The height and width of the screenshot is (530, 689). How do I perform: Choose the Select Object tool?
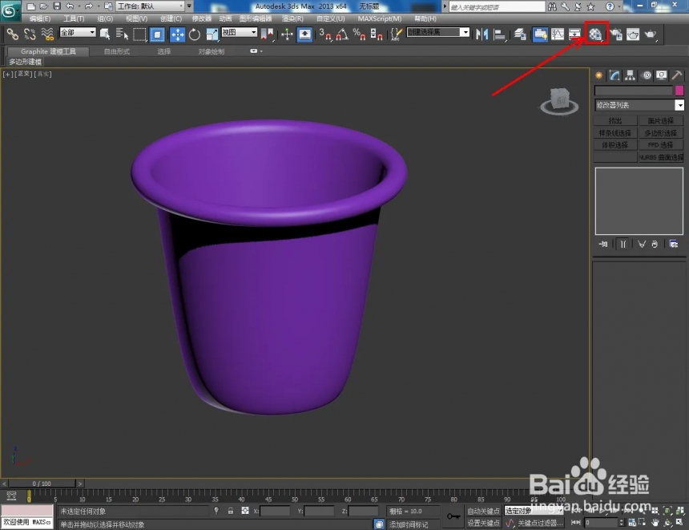(x=105, y=34)
